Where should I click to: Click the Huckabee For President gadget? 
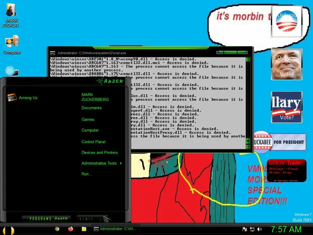[x=280, y=142]
